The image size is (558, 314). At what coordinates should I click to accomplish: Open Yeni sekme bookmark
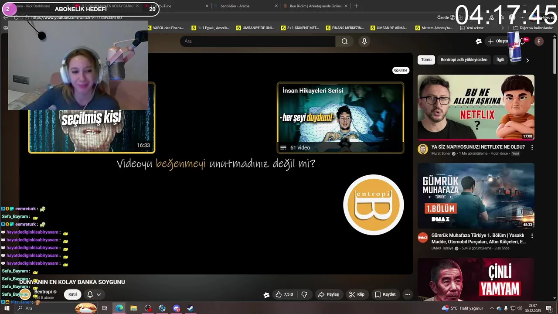(x=472, y=28)
